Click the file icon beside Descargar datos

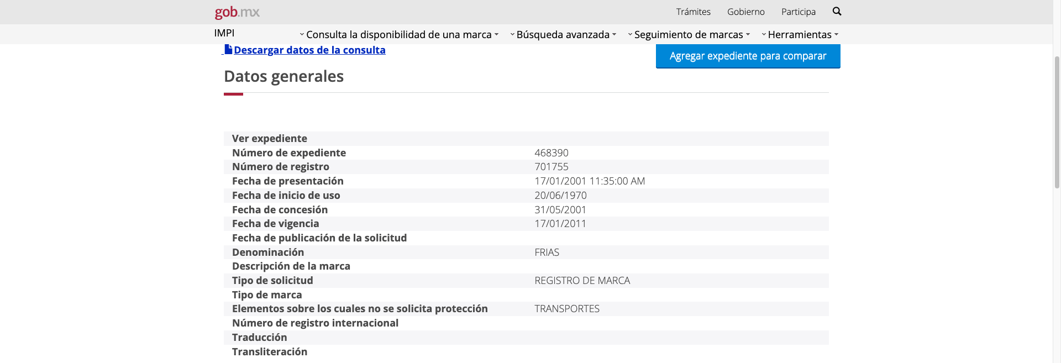(228, 50)
